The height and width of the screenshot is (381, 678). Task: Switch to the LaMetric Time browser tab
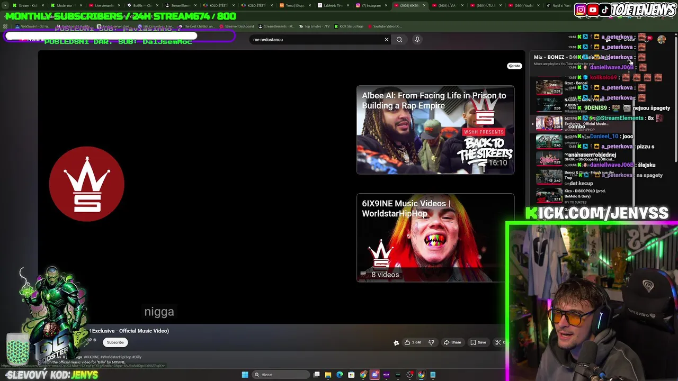[333, 5]
